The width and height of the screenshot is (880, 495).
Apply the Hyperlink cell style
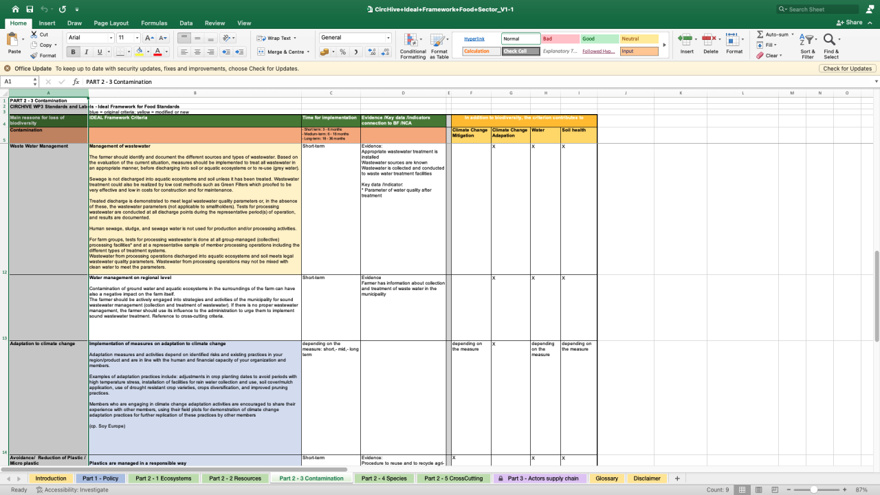(481, 39)
